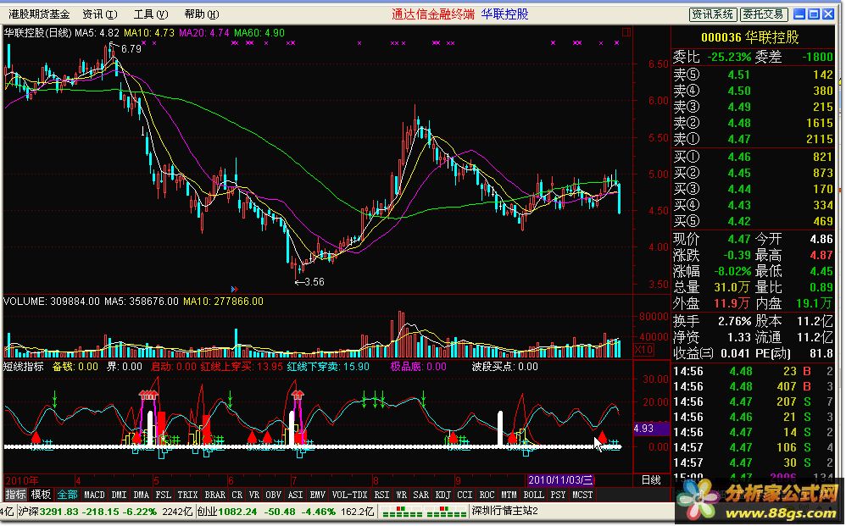Switch to the SAR indicator

coord(420,495)
